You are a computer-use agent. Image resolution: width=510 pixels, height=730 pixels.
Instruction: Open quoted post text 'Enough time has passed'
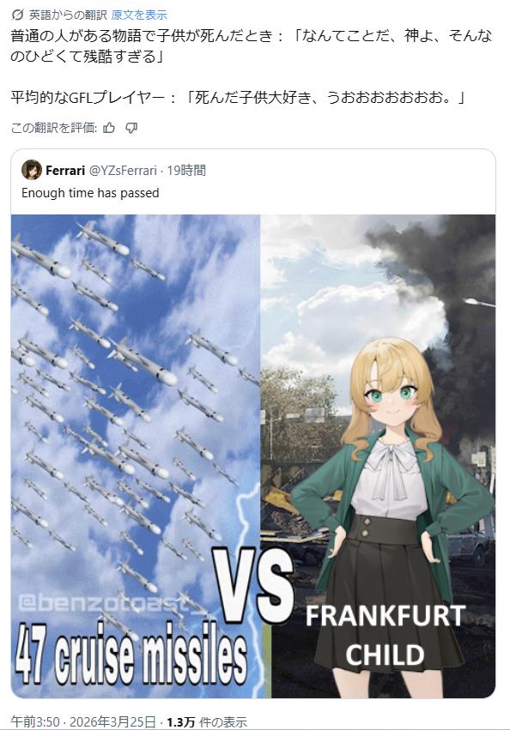pos(90,193)
